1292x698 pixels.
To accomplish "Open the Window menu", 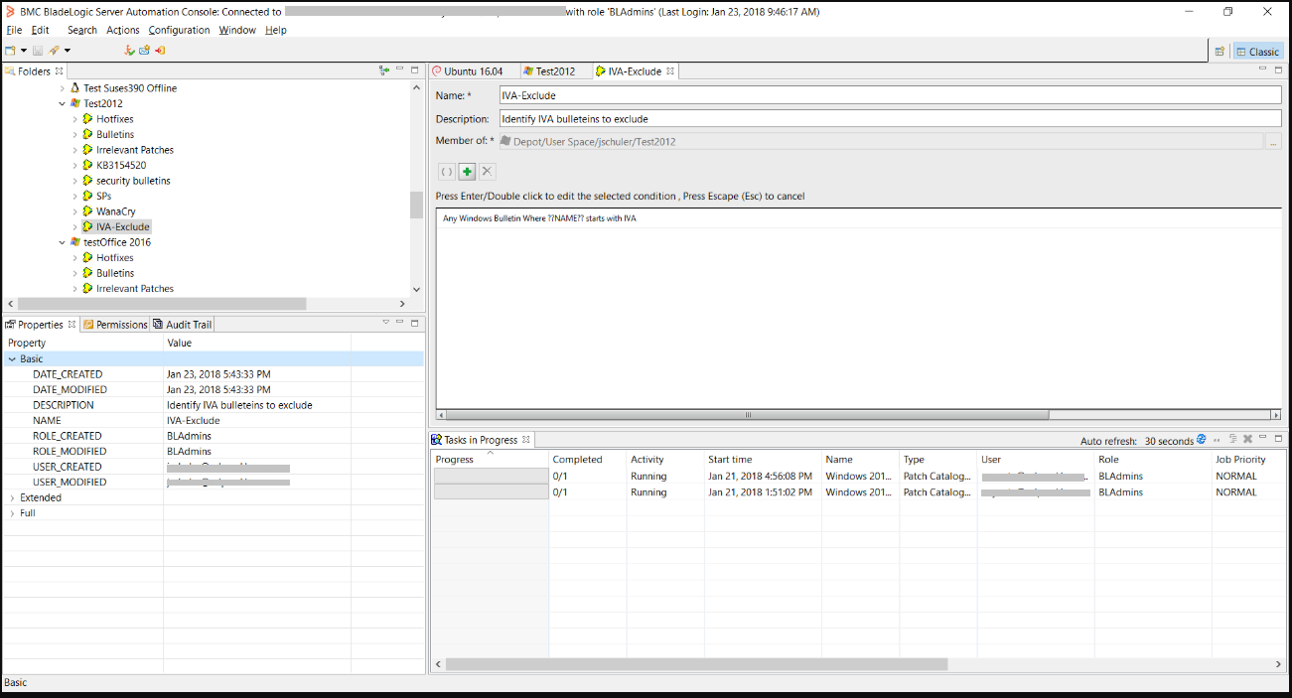I will [x=237, y=30].
